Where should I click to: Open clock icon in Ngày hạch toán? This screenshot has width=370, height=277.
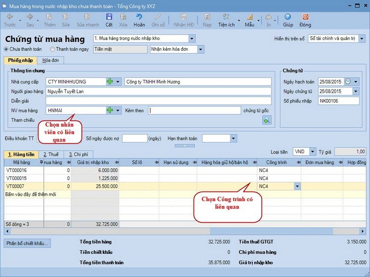pyautogui.click(x=348, y=81)
